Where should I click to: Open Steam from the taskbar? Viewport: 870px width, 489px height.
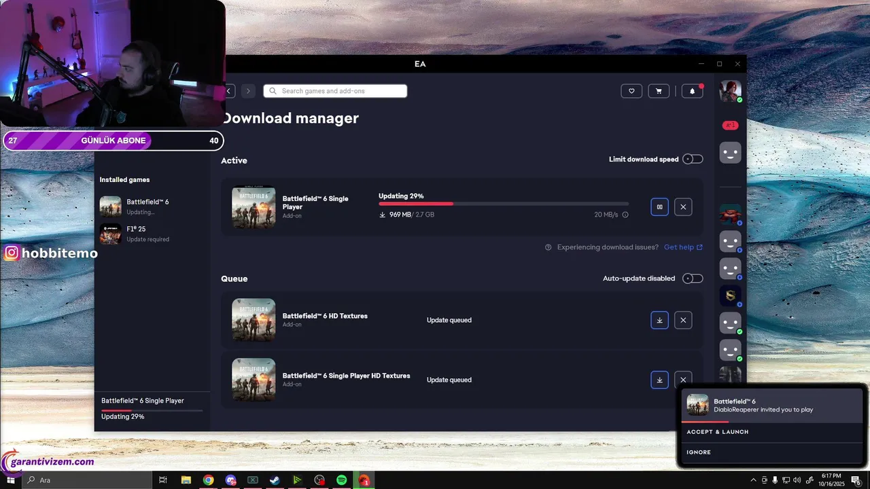tap(275, 480)
